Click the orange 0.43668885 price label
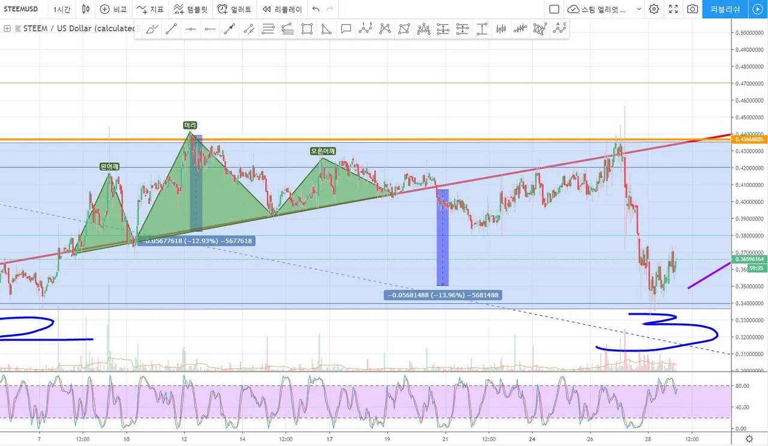768x446 pixels. [x=749, y=139]
